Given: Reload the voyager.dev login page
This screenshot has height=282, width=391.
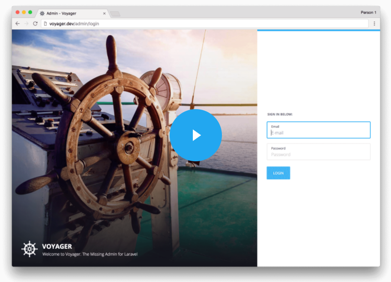Looking at the screenshot, I should (35, 23).
